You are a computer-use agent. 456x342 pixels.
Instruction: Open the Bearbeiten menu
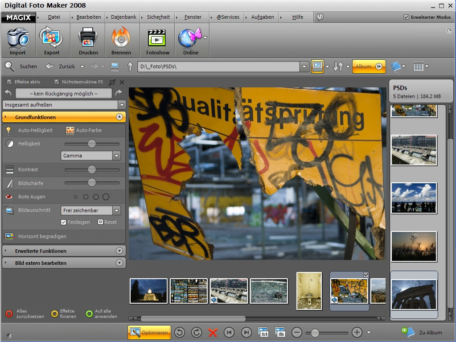coord(88,17)
